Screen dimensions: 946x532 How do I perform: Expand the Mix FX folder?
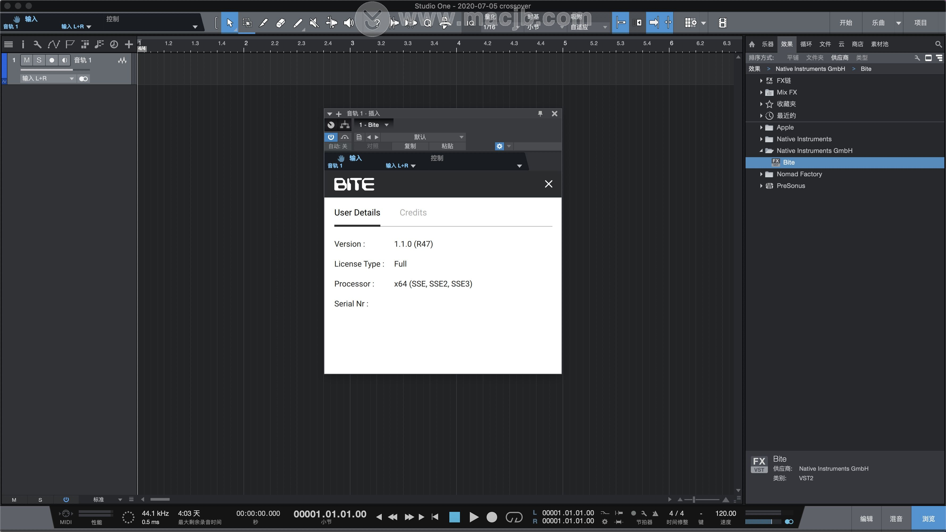point(761,92)
